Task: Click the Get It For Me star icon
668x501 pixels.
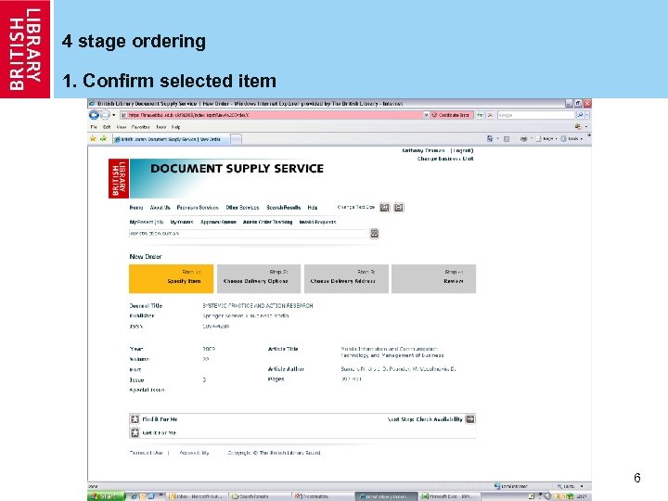Action: [x=135, y=433]
